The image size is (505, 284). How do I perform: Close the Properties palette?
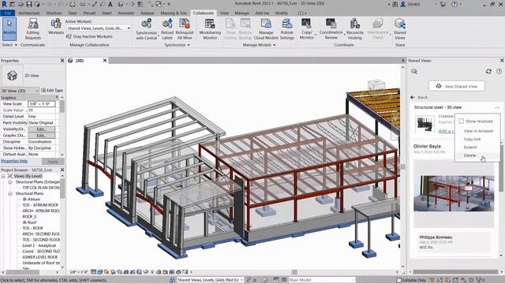pyautogui.click(x=62, y=61)
